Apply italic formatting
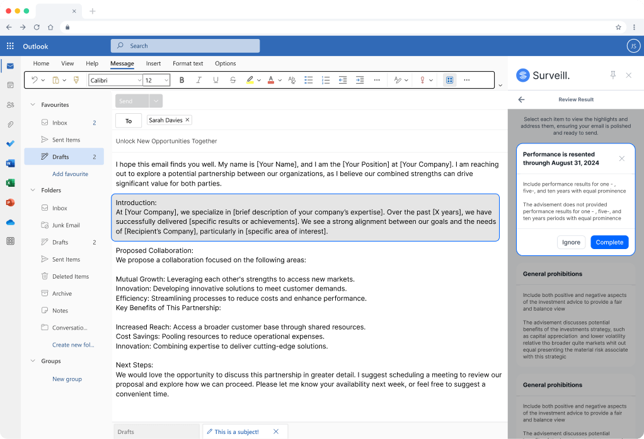The image size is (644, 439). click(x=198, y=81)
